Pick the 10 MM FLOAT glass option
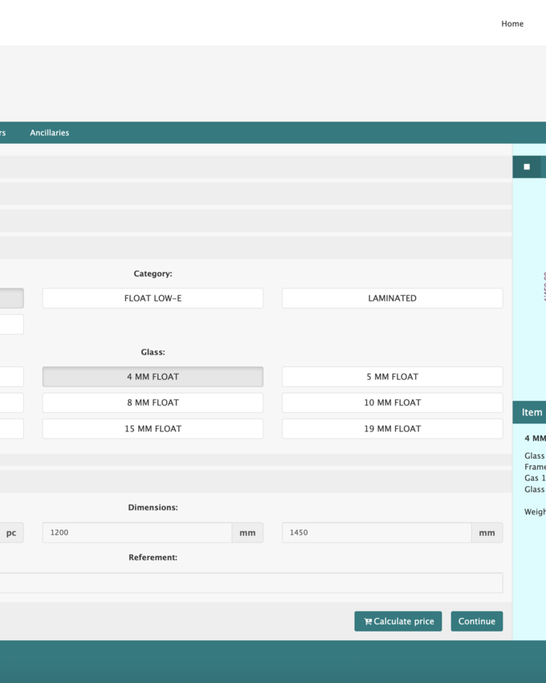The width and height of the screenshot is (546, 683). (392, 403)
